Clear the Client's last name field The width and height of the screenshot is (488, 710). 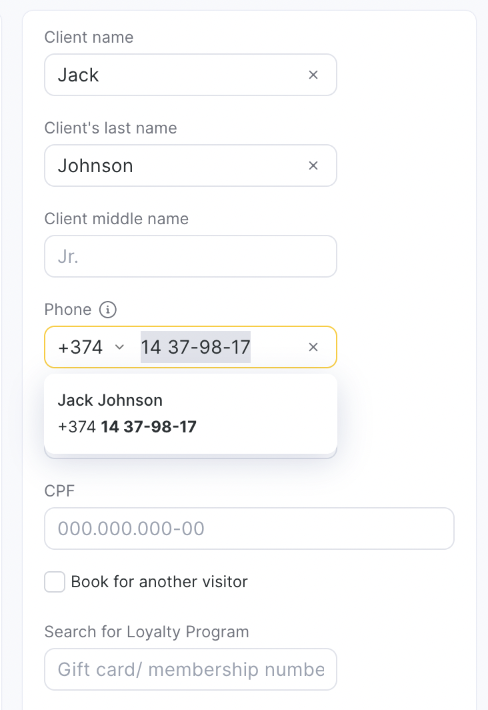313,166
